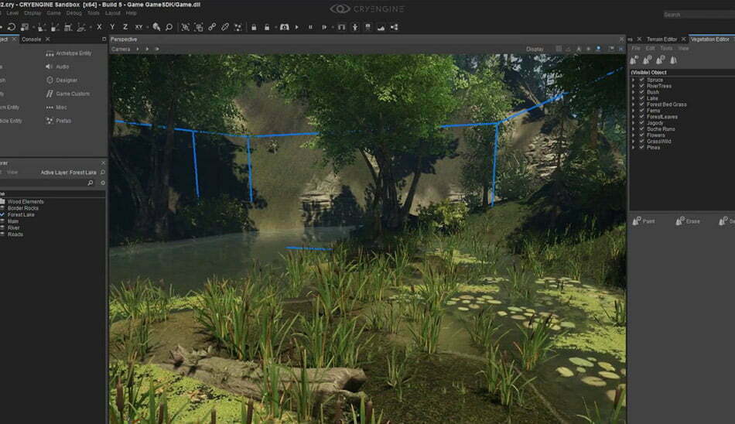735x424 pixels.
Task: Expand the Spruce tree node
Action: (x=634, y=80)
